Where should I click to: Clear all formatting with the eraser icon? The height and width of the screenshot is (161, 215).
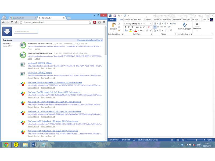[x=149, y=27]
